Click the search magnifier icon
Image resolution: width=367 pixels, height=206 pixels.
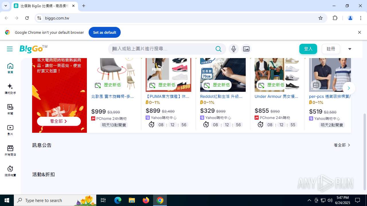click(218, 49)
